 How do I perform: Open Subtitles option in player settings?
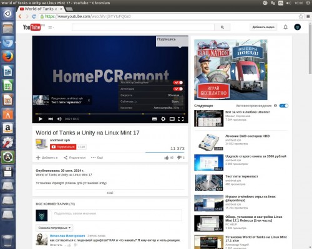point(152,101)
